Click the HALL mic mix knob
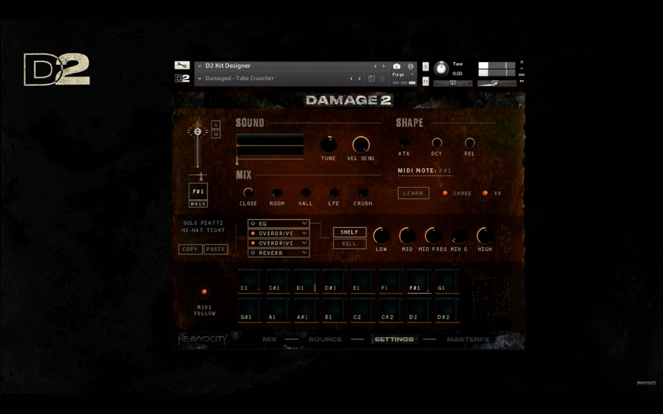Image resolution: width=663 pixels, height=414 pixels. pyautogui.click(x=306, y=193)
